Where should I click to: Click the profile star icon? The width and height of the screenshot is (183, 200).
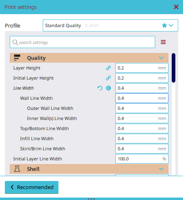click(164, 25)
